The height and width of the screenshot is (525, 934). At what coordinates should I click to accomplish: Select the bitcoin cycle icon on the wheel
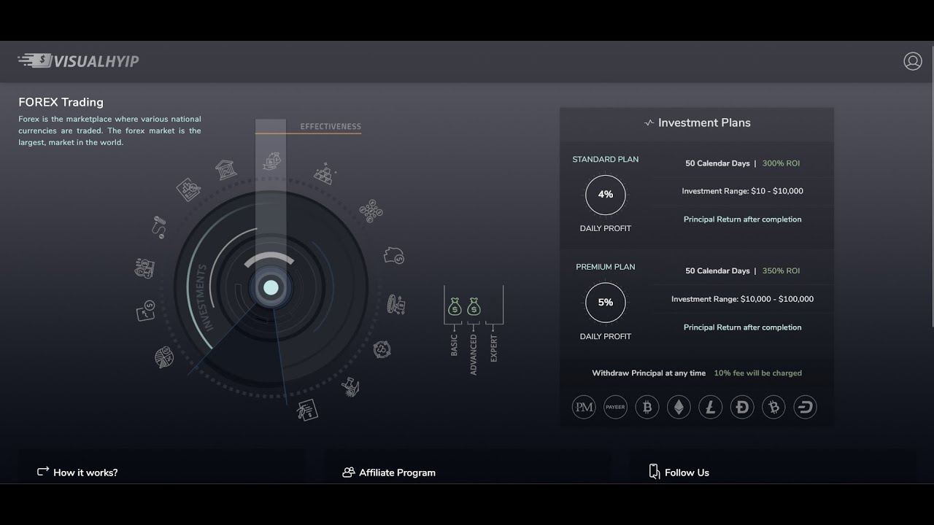click(382, 349)
